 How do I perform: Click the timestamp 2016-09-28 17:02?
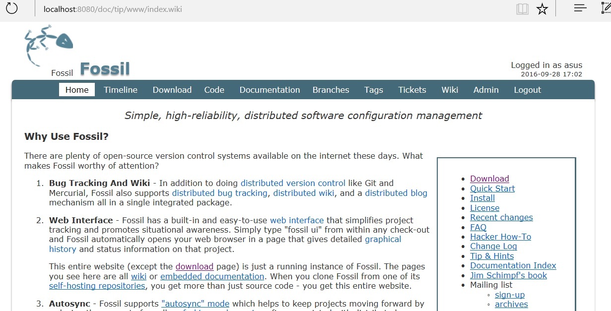coord(551,74)
